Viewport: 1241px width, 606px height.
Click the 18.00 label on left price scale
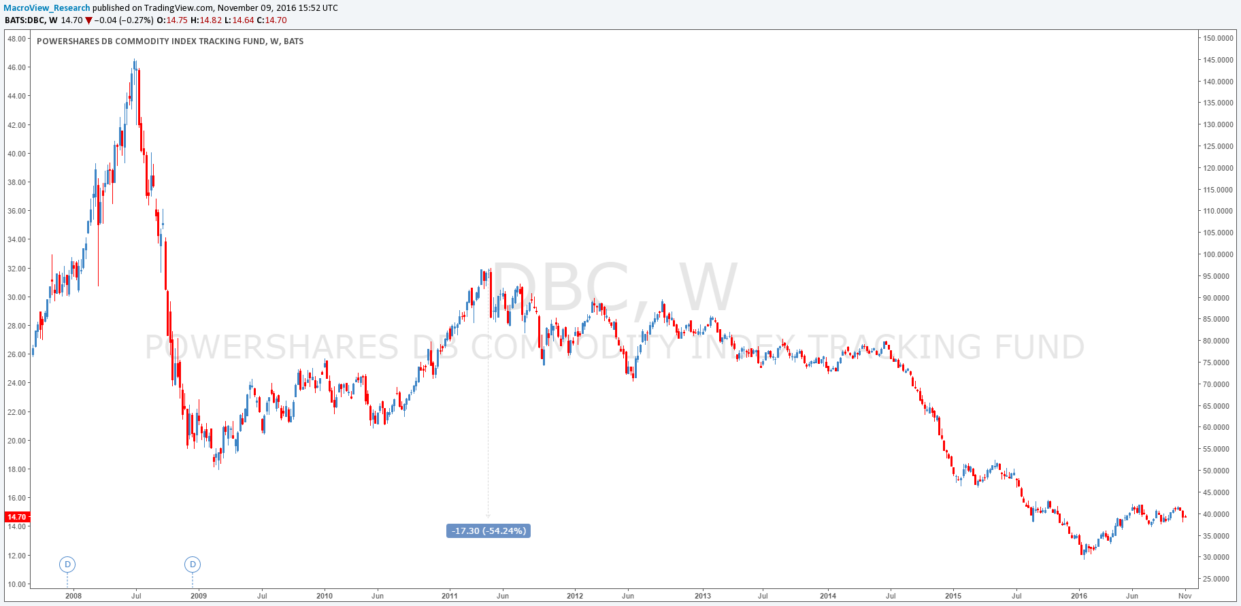[17, 469]
